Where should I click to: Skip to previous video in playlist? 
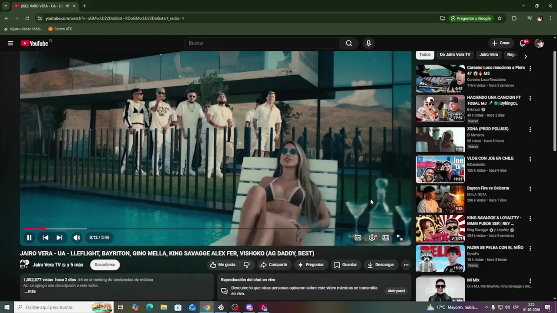coord(45,237)
